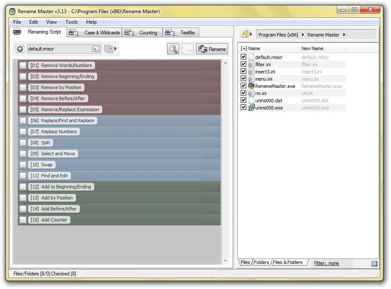Switch to the Counting tab

[x=142, y=33]
